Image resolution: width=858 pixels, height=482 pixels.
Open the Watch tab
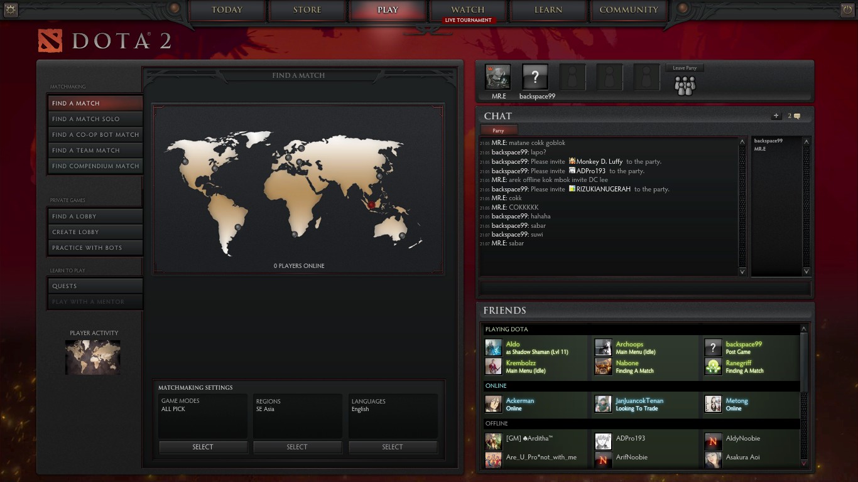(468, 10)
